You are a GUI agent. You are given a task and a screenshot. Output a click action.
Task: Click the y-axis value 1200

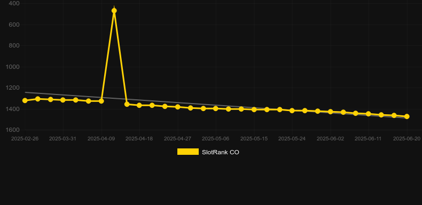(13, 88)
